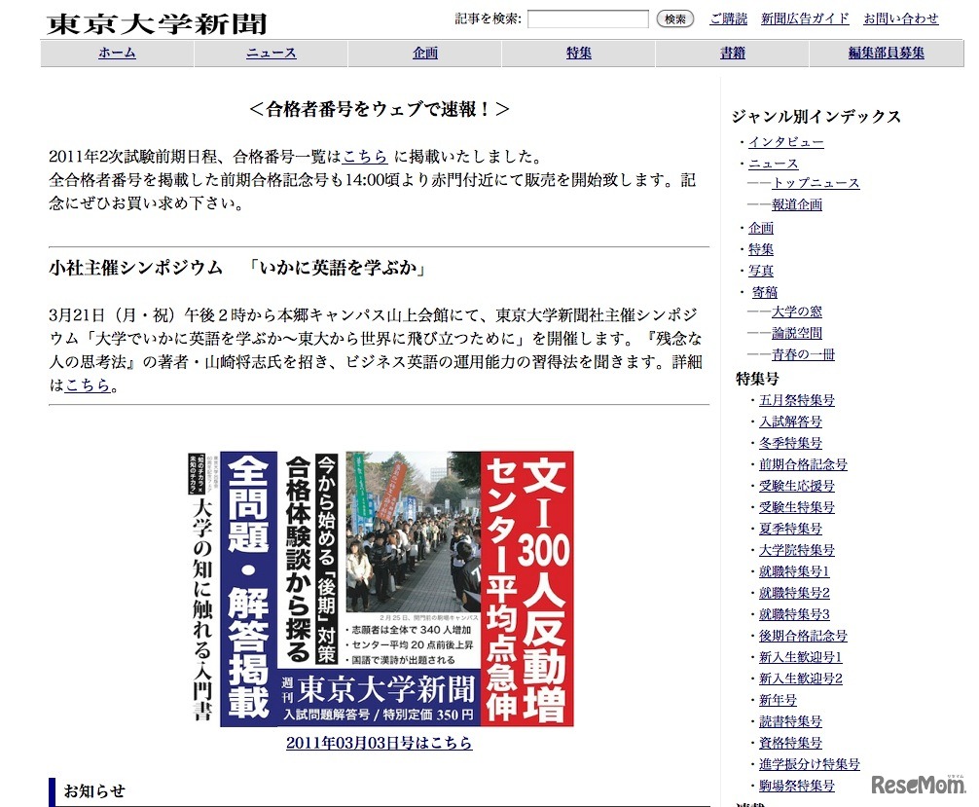This screenshot has width=979, height=807.
Task: Open the ニュース navigation tab
Action: pos(271,54)
